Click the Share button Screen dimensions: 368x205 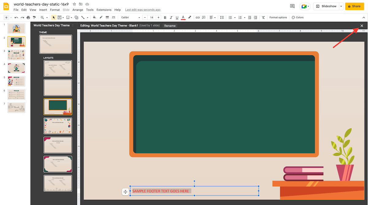(355, 6)
